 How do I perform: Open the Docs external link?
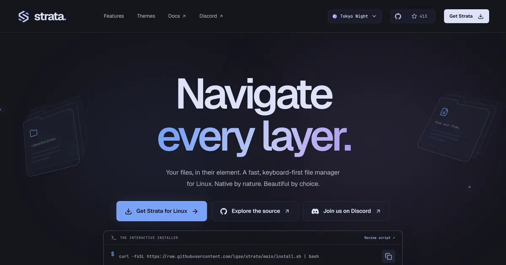177,16
